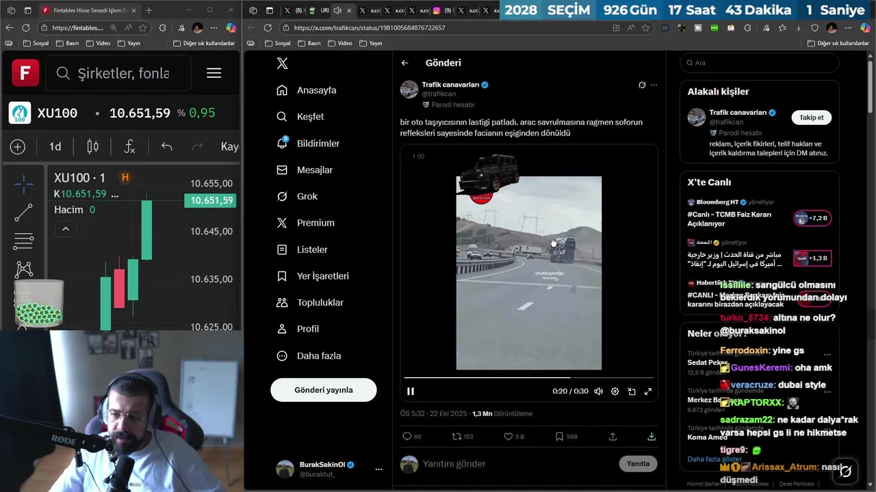This screenshot has width=876, height=492.
Task: Click Yanıtla reply button
Action: [x=638, y=464]
